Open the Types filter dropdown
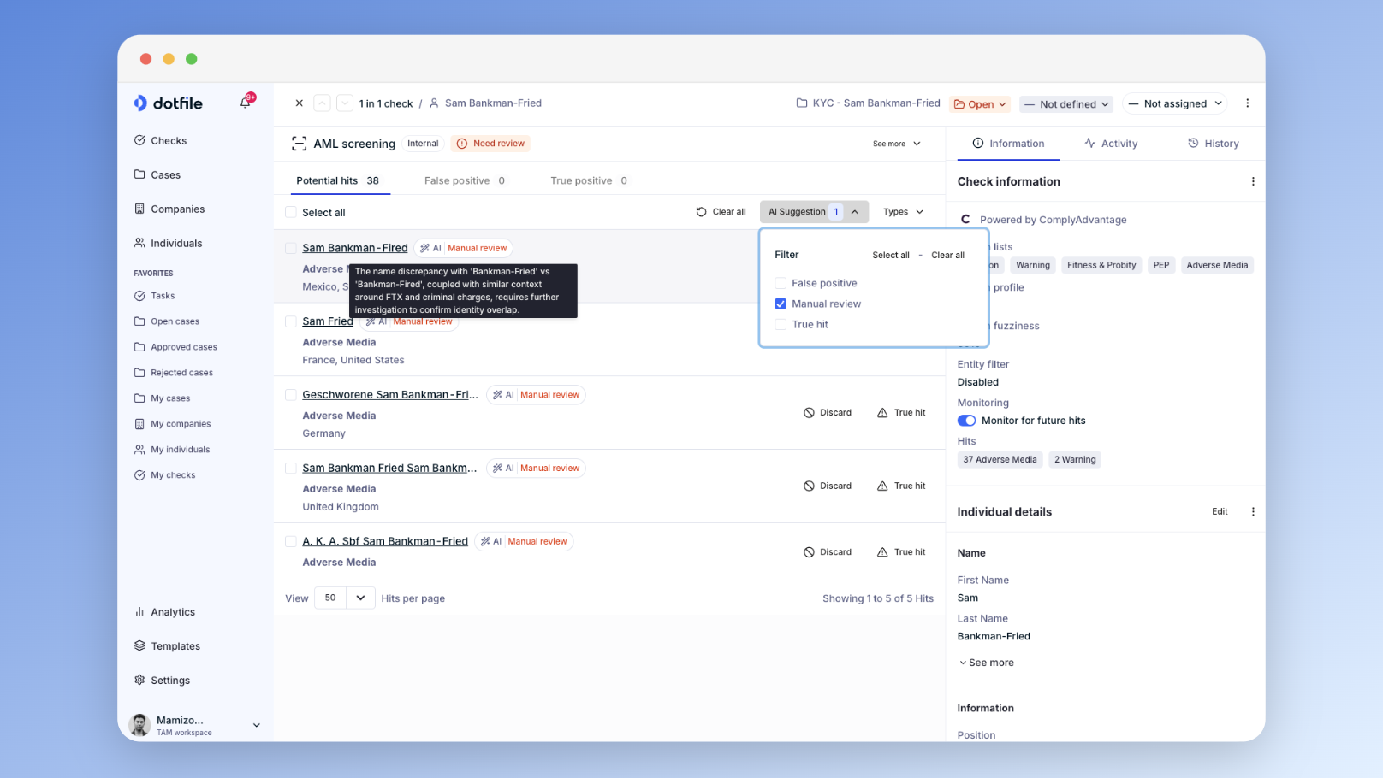The image size is (1383, 778). (903, 212)
